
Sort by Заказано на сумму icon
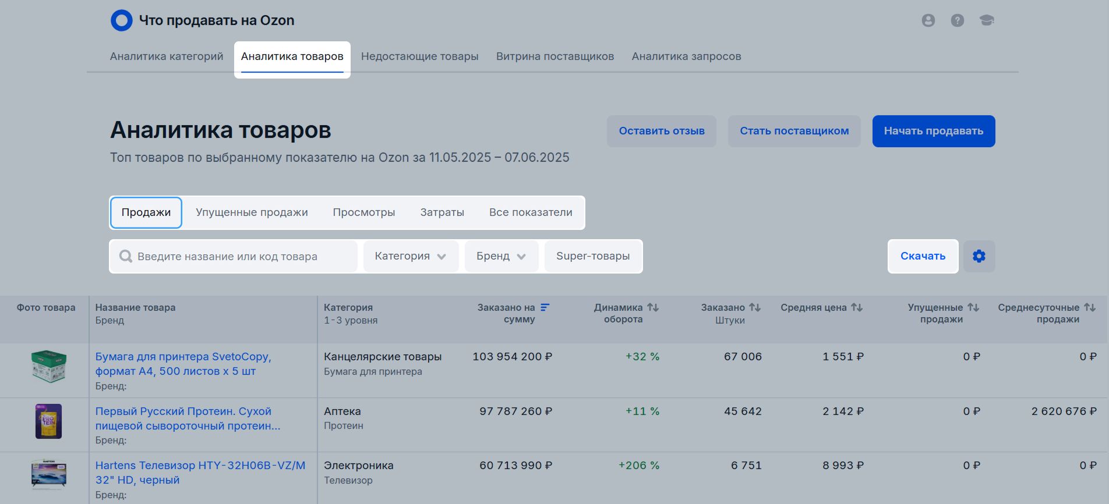[545, 307]
